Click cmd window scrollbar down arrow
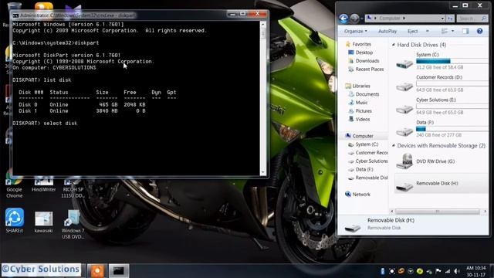Viewport: 494px width, 278px height. 263,172
